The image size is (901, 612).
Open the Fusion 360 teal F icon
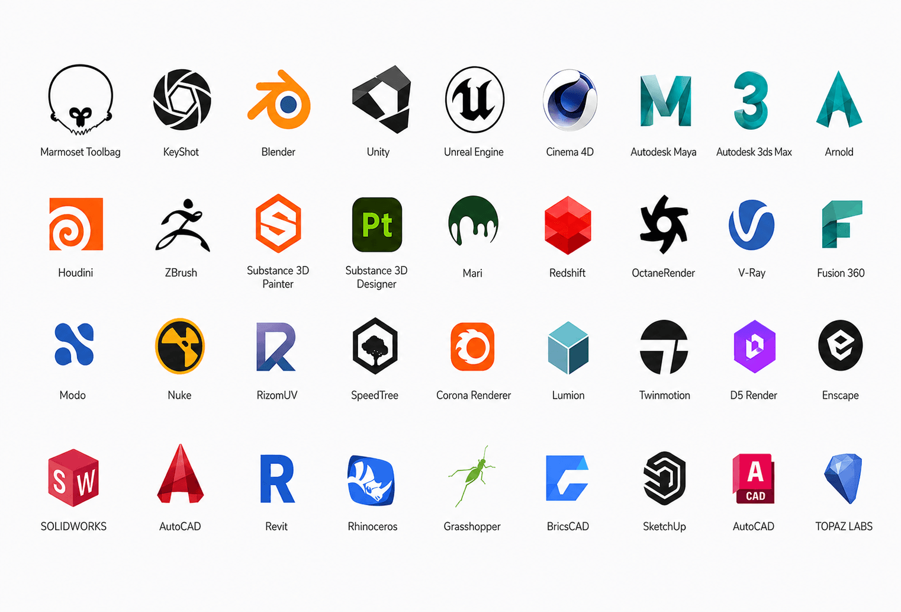[842, 224]
